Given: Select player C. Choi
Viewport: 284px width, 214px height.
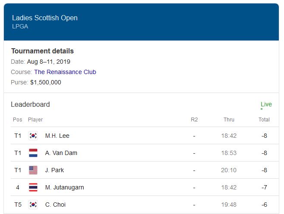Looking at the screenshot, I should pyautogui.click(x=55, y=205).
